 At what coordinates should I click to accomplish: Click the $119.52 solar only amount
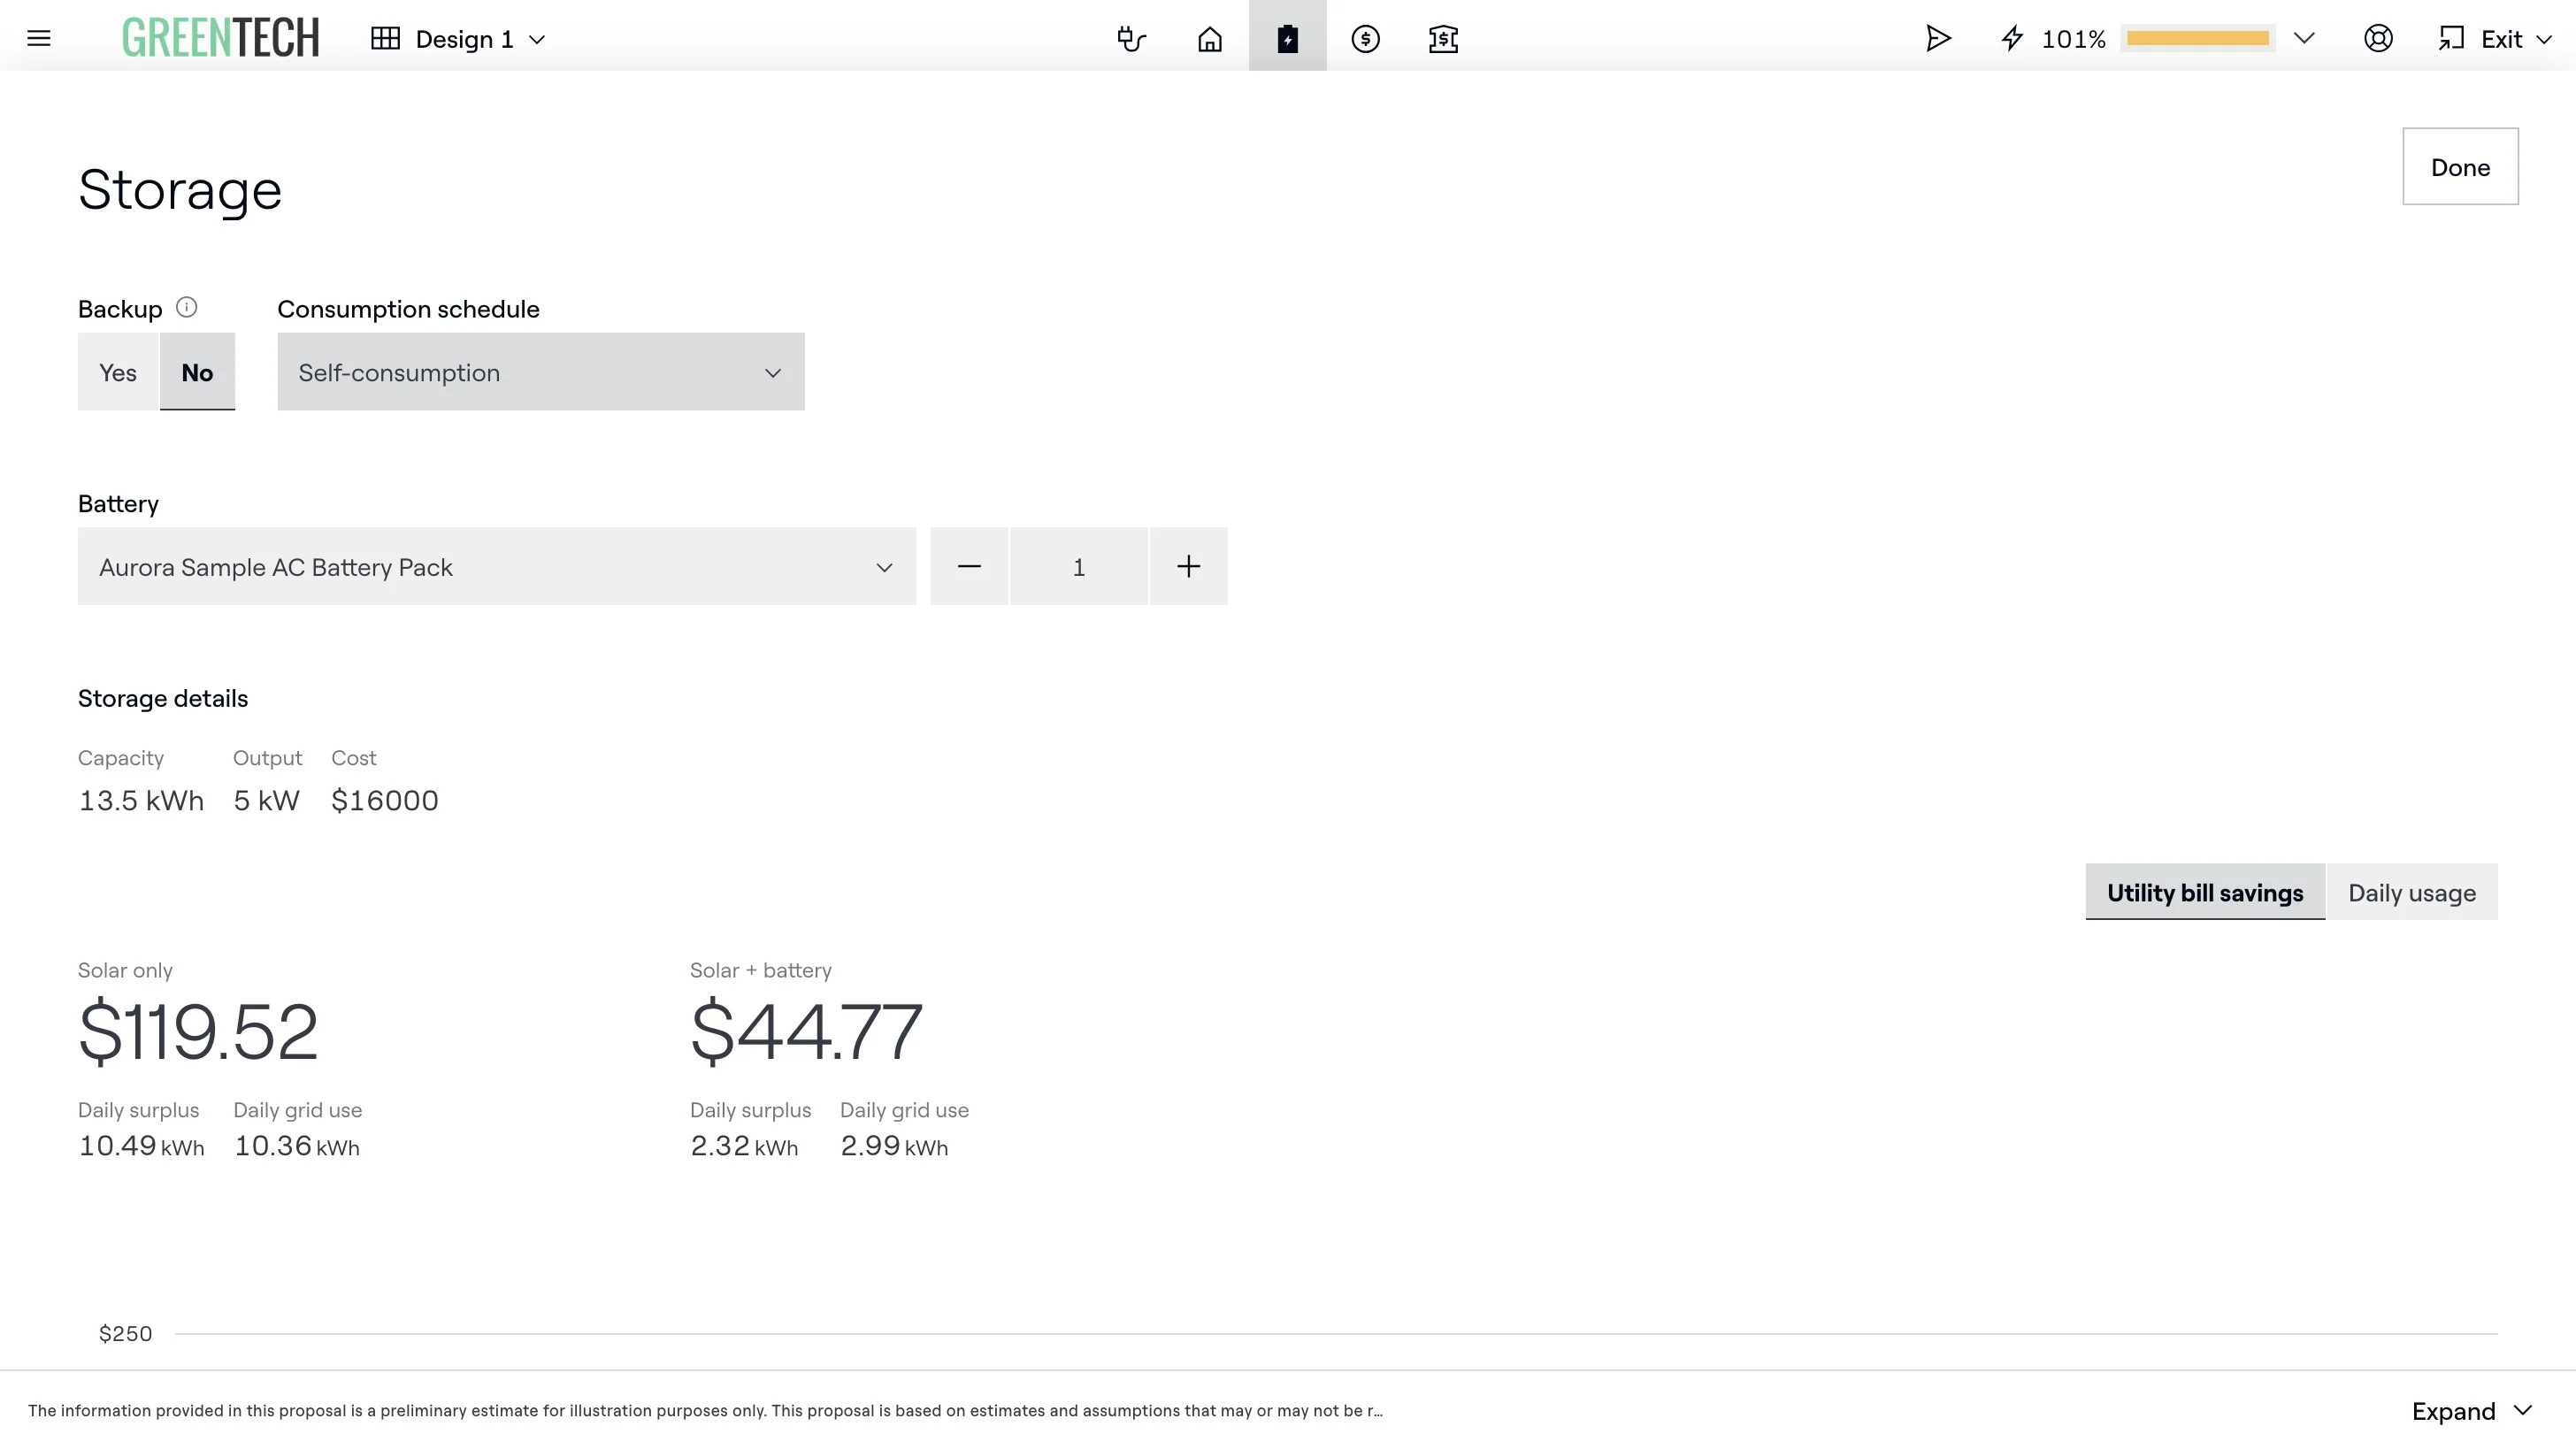198,1032
